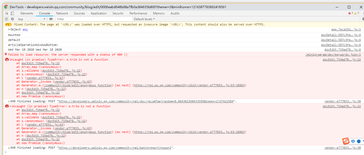Image resolution: width=364 pixels, height=155 pixels.
Task: Open docDetail link on the default row
Action: (x=341, y=40)
